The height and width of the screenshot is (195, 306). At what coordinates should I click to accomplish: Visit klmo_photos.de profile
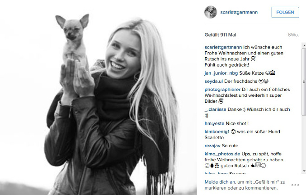[222, 154]
